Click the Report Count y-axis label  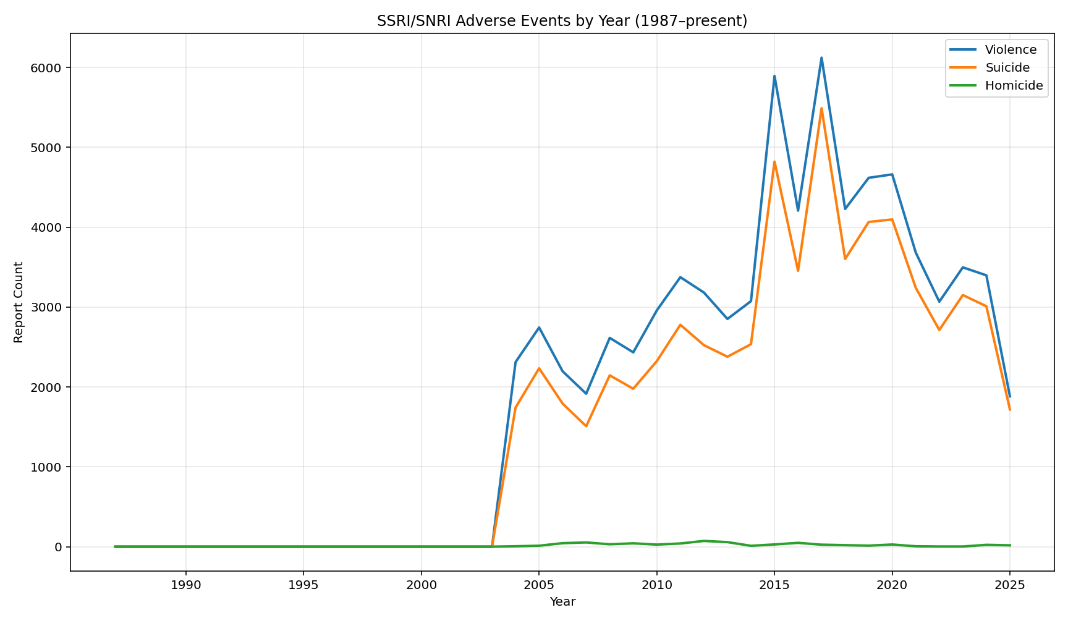click(x=19, y=302)
